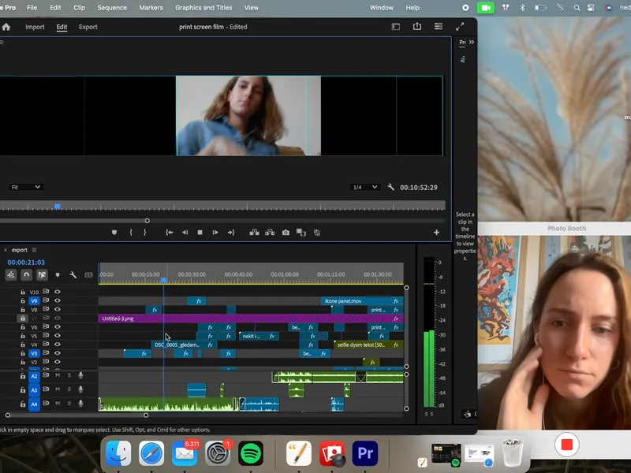Open Graphics and Titles menu

[203, 8]
